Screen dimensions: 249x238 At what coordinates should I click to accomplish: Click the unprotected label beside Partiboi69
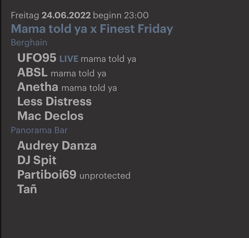(105, 176)
